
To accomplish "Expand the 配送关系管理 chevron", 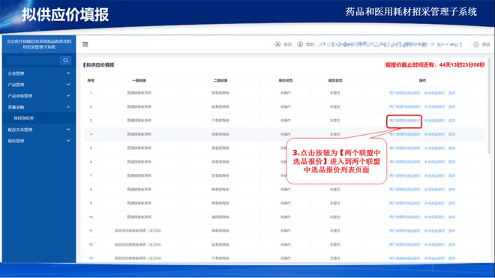I will click(x=68, y=130).
